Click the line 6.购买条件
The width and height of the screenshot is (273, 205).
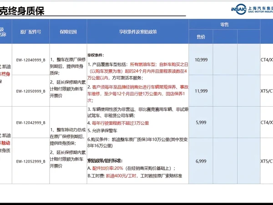pyautogui.click(x=137, y=143)
